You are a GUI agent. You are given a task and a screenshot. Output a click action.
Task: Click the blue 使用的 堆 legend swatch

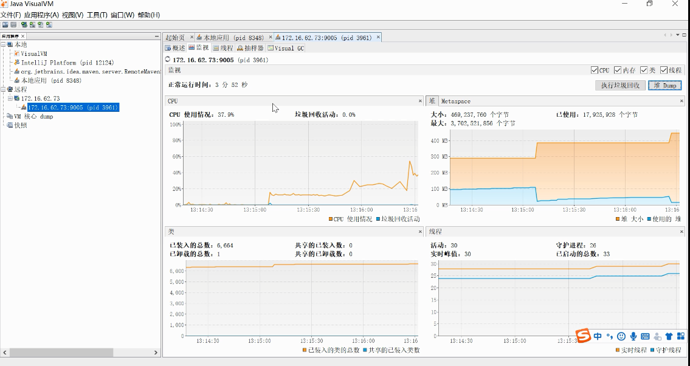click(x=649, y=219)
